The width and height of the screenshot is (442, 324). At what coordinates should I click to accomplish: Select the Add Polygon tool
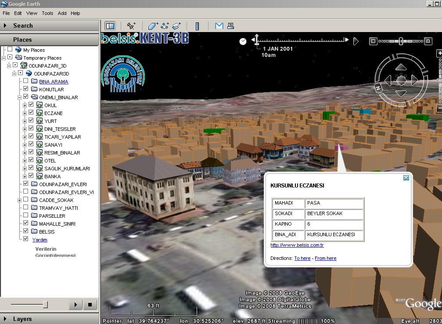[153, 26]
